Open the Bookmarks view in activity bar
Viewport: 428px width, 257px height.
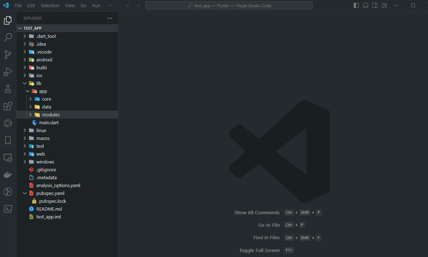[x=8, y=140]
